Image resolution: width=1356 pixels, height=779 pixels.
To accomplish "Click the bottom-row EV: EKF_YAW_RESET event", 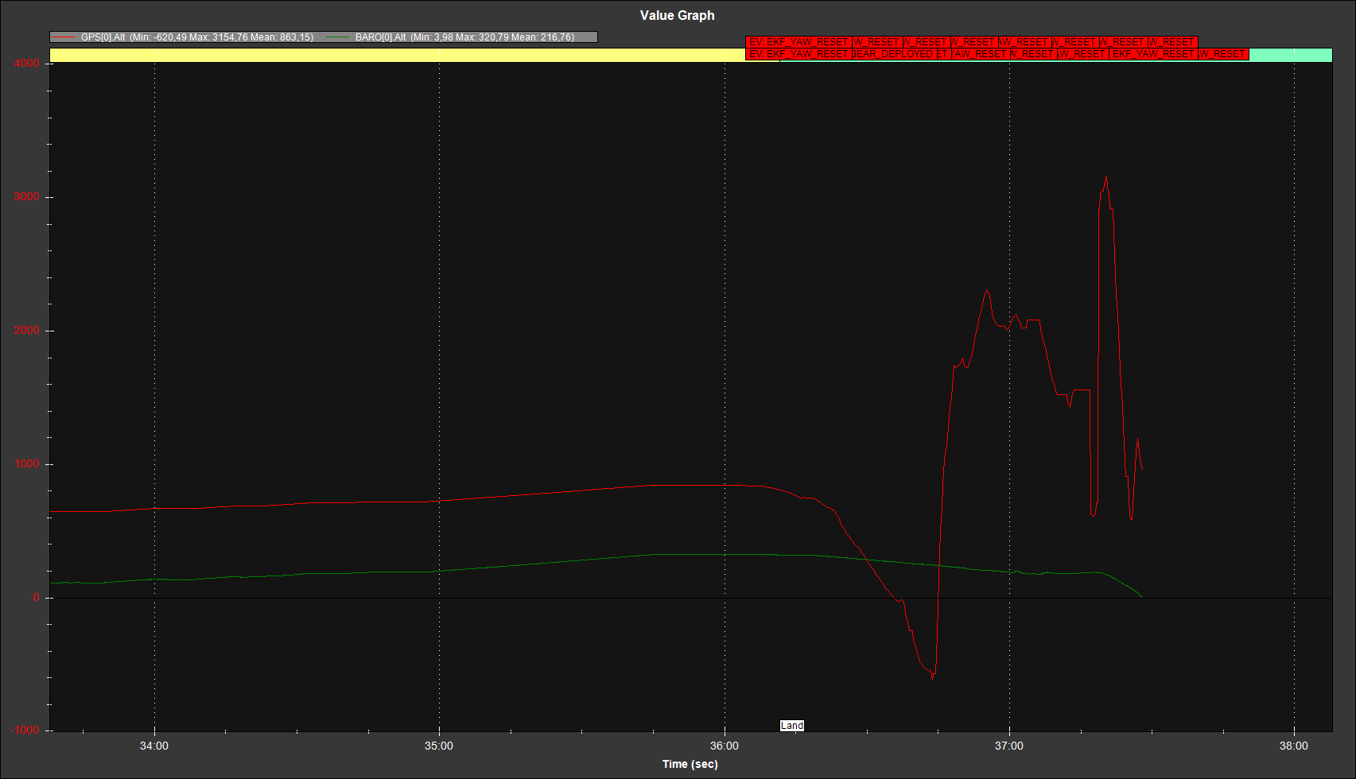I will 798,54.
